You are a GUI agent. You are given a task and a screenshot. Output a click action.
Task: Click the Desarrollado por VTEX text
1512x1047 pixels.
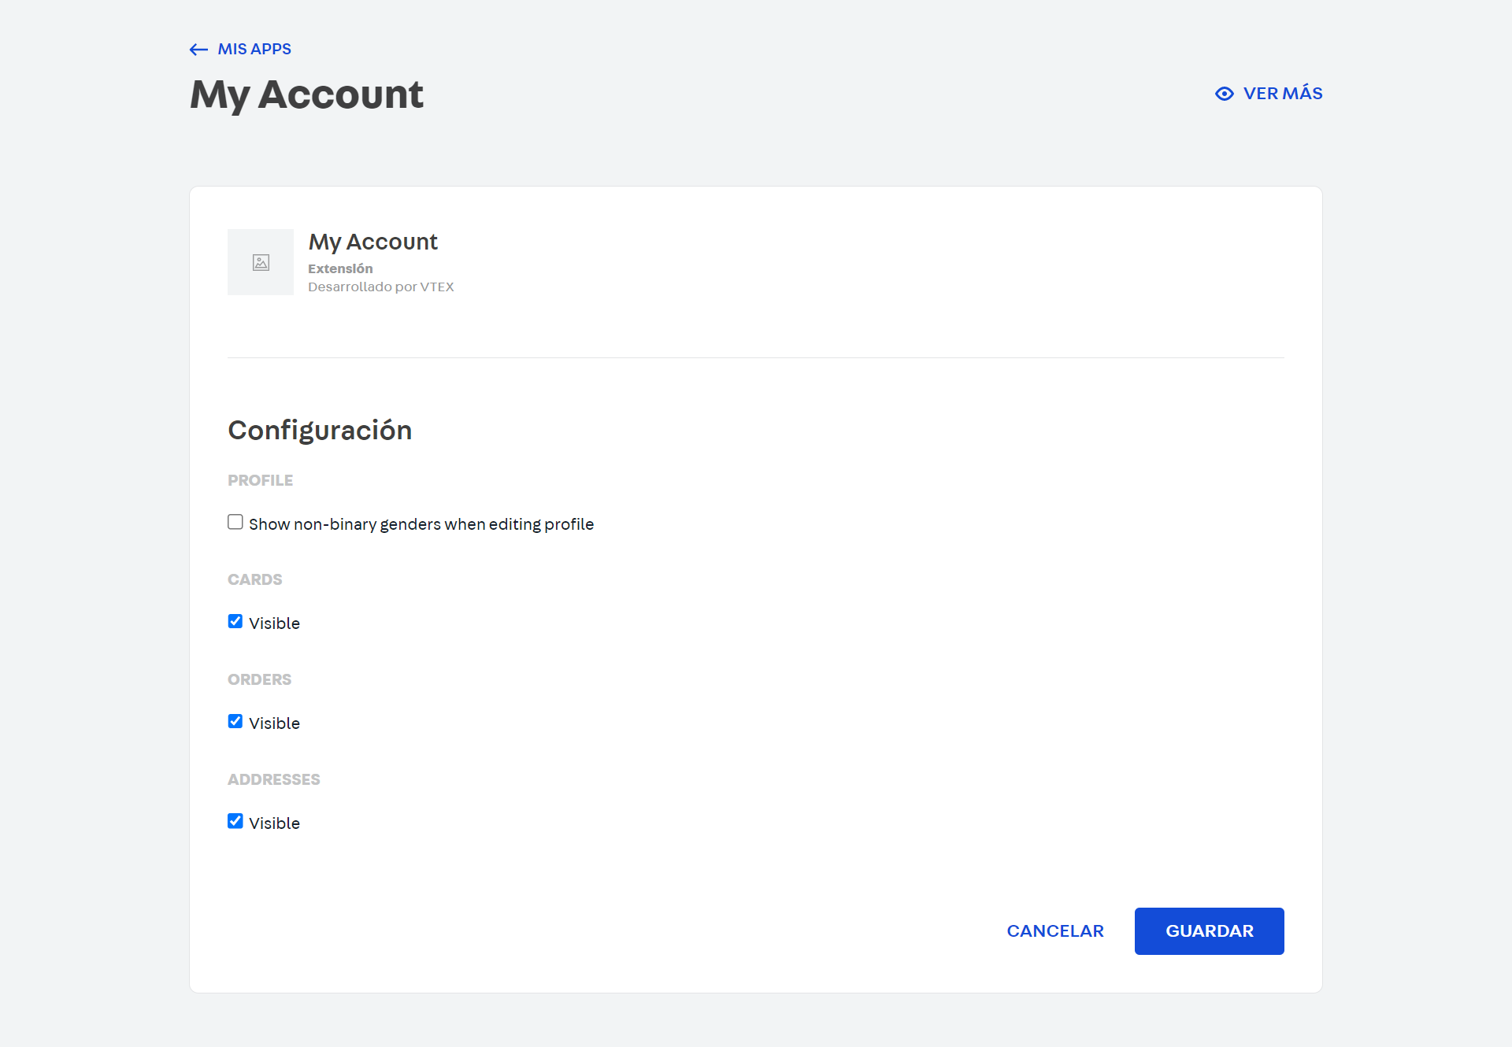(381, 287)
